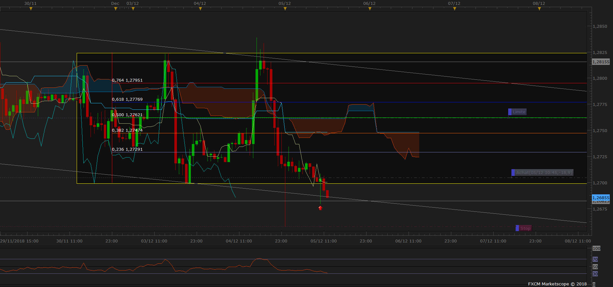Click the 08/12 date marker triangle
Image resolution: width=613 pixels, height=287 pixels.
pyautogui.click(x=539, y=9)
